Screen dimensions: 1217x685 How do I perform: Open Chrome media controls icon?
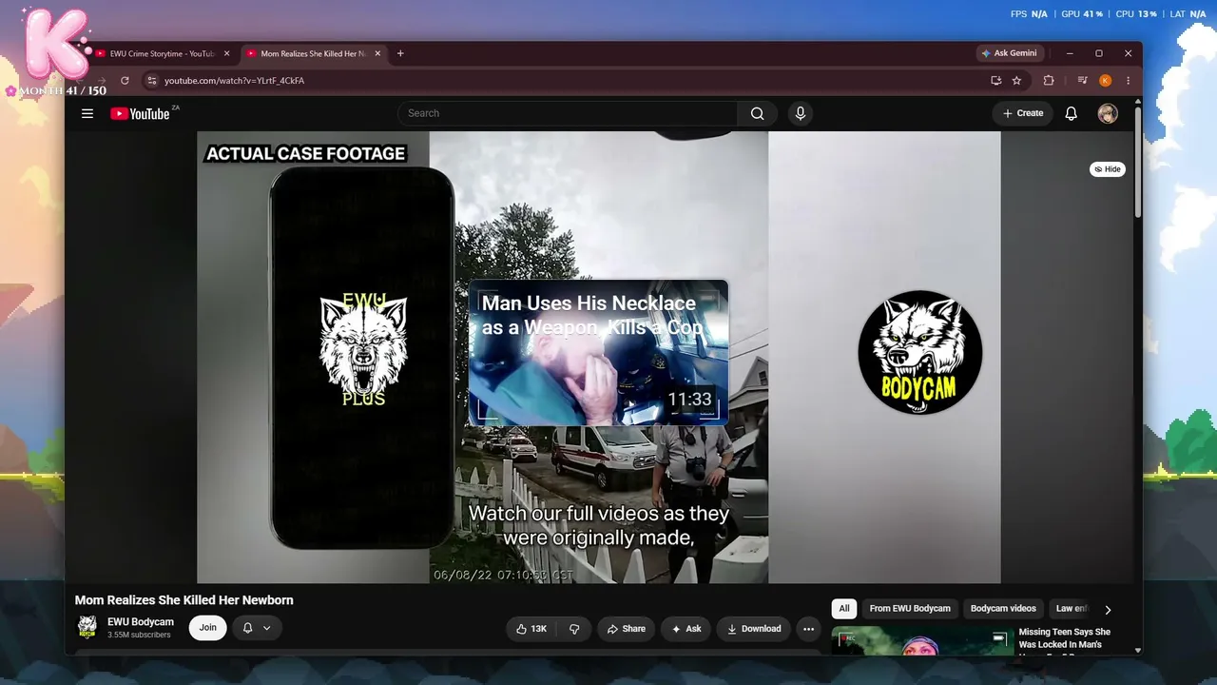1082,81
